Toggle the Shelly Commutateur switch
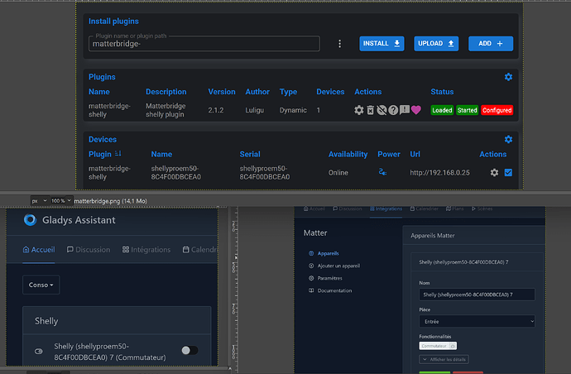 [x=190, y=351]
